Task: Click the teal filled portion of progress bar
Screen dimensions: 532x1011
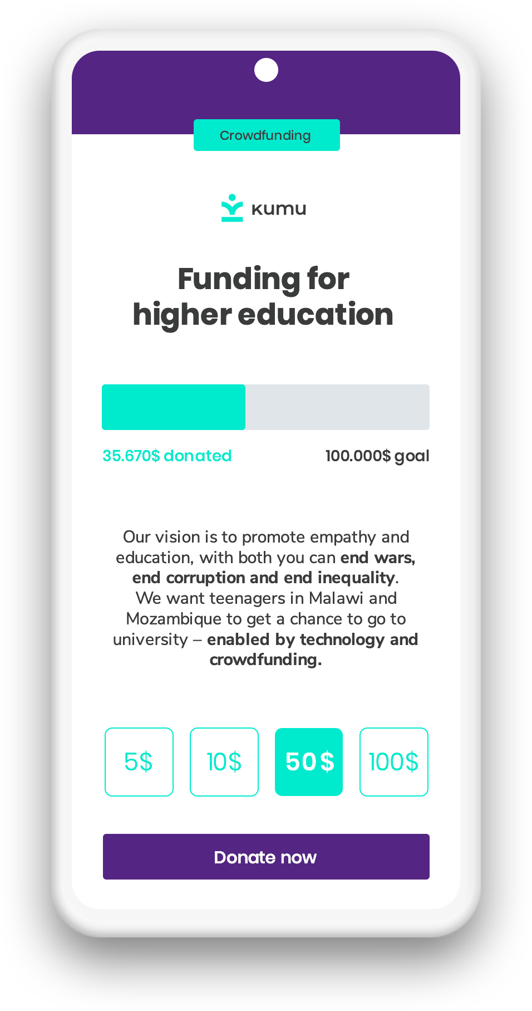Action: [173, 407]
